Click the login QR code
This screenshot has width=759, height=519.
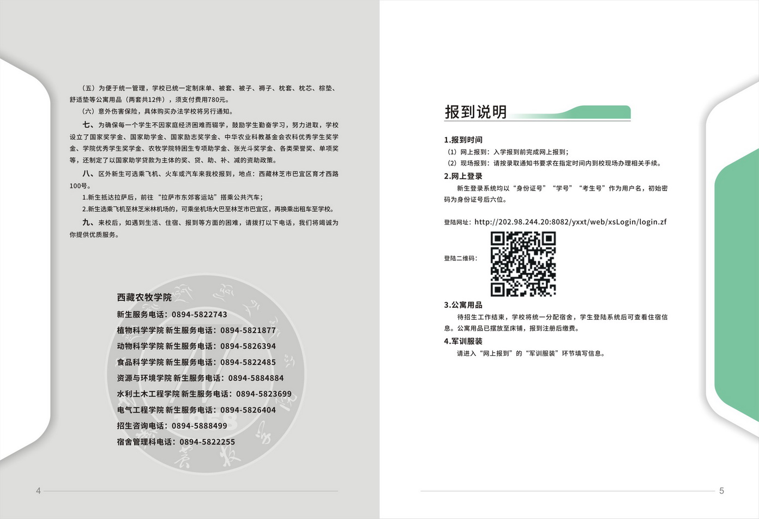coord(522,264)
